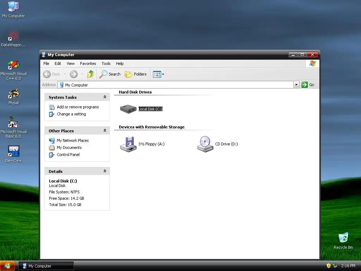
Task: Click the My Network Places icon
Action: (x=52, y=140)
